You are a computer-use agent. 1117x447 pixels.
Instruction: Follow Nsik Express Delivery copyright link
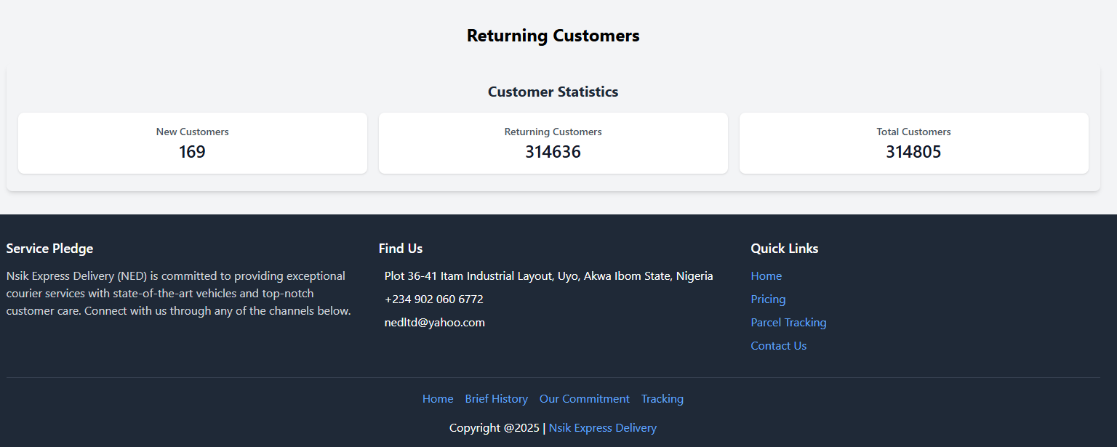602,428
